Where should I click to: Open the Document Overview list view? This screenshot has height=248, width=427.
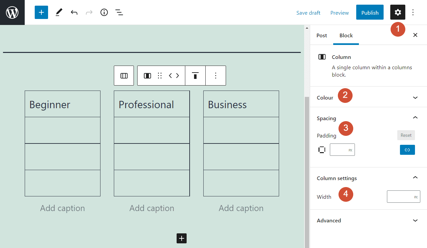[119, 12]
